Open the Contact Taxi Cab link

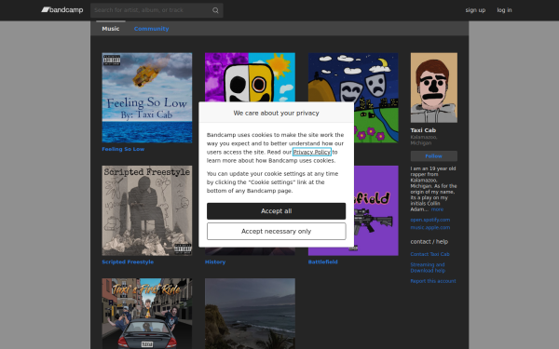pyautogui.click(x=429, y=254)
